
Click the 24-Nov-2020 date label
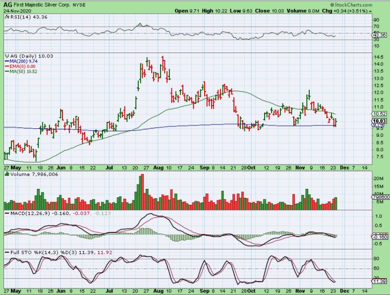pos(17,11)
